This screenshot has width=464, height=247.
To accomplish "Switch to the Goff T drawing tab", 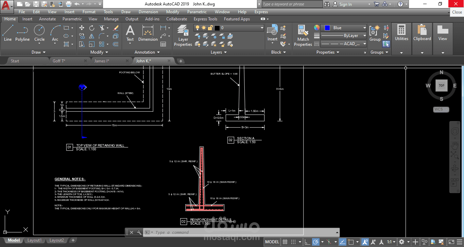I will [59, 61].
